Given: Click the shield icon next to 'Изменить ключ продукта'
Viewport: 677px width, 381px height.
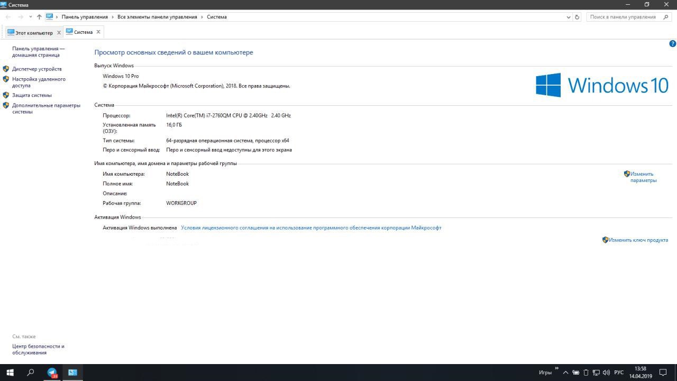Looking at the screenshot, I should tap(605, 240).
